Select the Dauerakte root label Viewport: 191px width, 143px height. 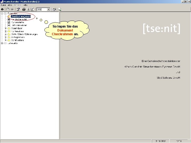pos(12,14)
